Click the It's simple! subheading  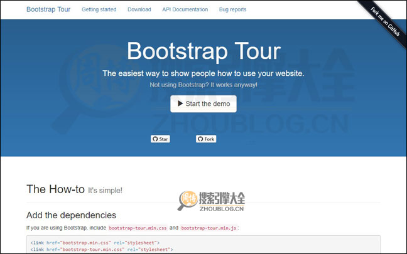(105, 191)
